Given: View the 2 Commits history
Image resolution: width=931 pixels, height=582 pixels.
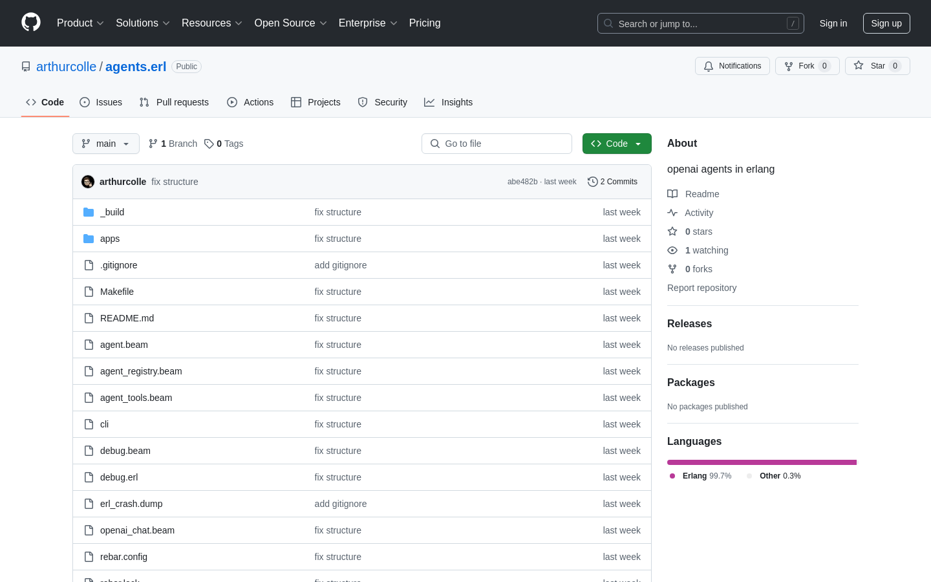Looking at the screenshot, I should (612, 182).
